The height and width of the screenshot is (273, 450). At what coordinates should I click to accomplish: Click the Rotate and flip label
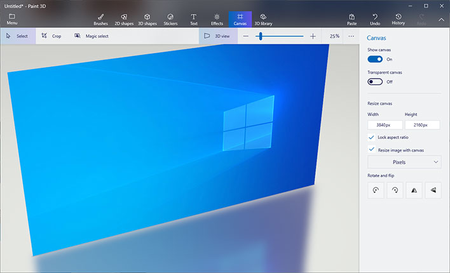pyautogui.click(x=381, y=175)
